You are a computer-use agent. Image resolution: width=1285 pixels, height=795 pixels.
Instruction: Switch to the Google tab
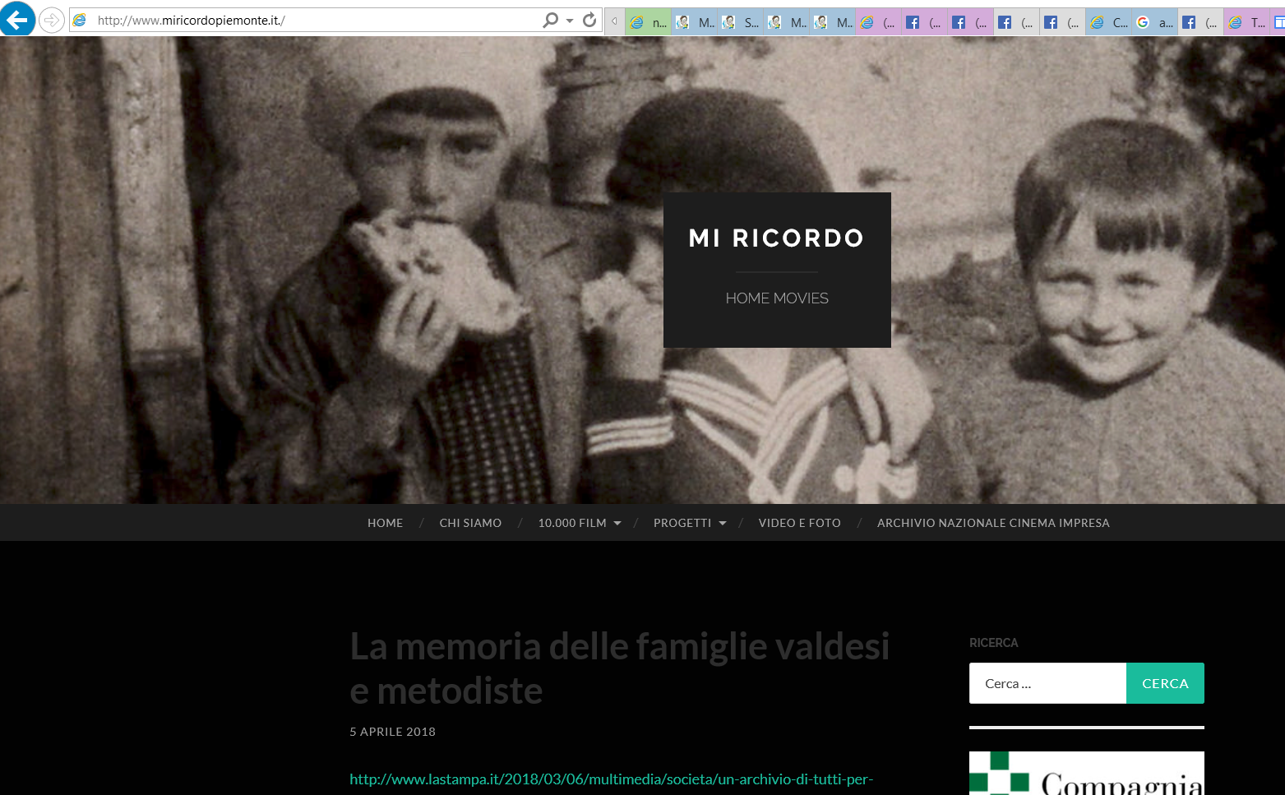pyautogui.click(x=1153, y=23)
